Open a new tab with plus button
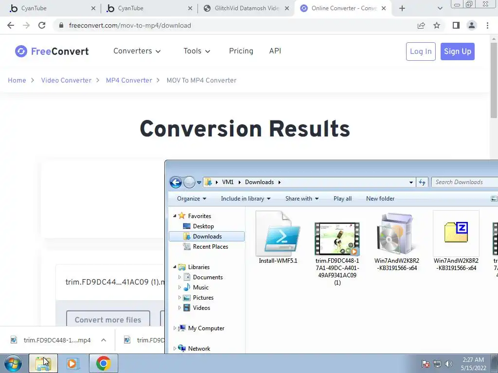 click(402, 8)
